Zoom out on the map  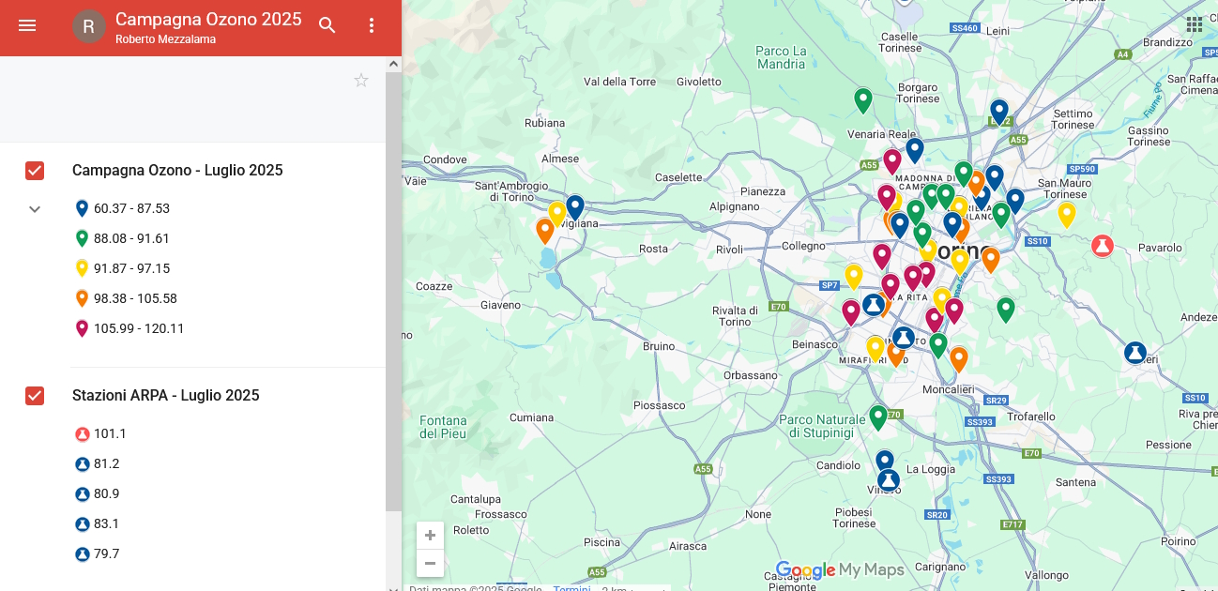coord(430,563)
